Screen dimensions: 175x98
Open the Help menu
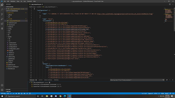34,1
